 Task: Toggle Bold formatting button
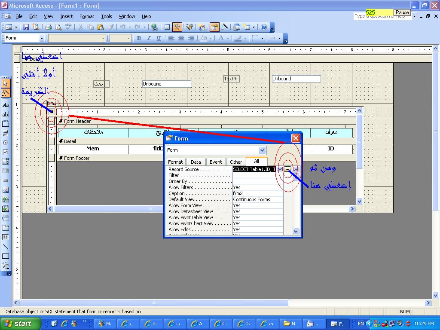tap(139, 38)
